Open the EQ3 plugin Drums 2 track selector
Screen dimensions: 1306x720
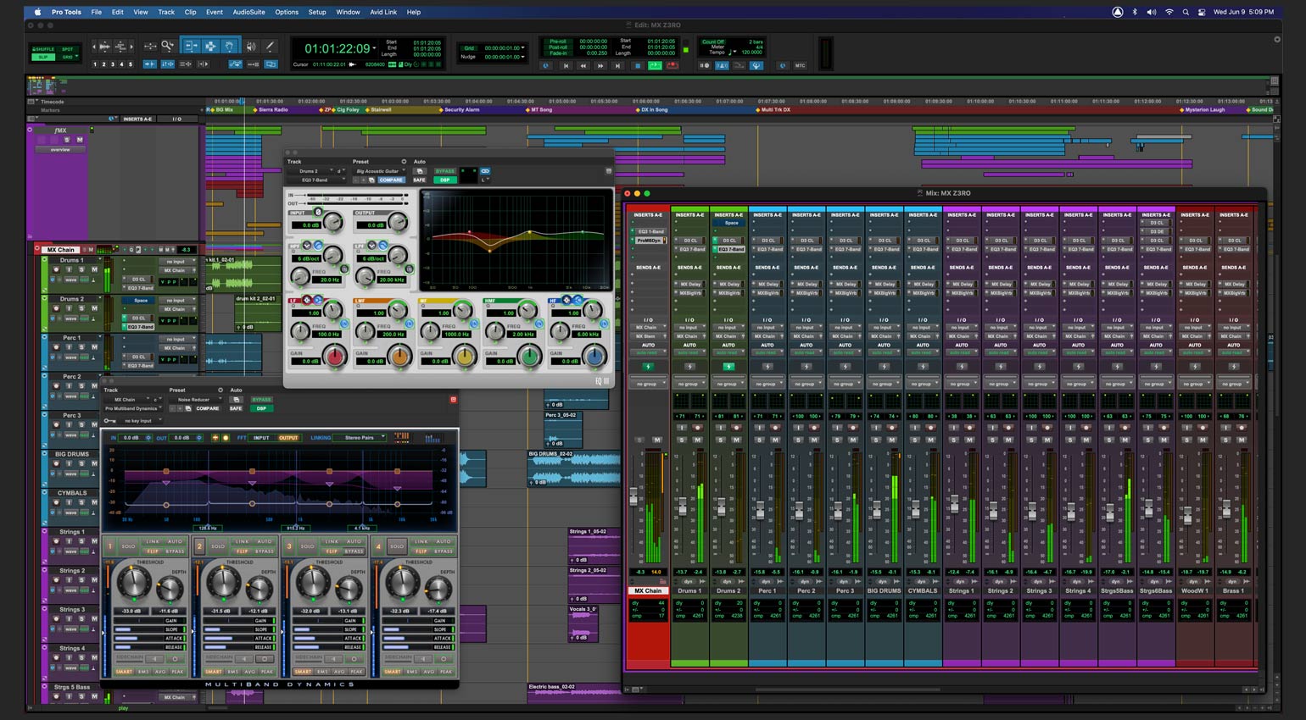(310, 171)
